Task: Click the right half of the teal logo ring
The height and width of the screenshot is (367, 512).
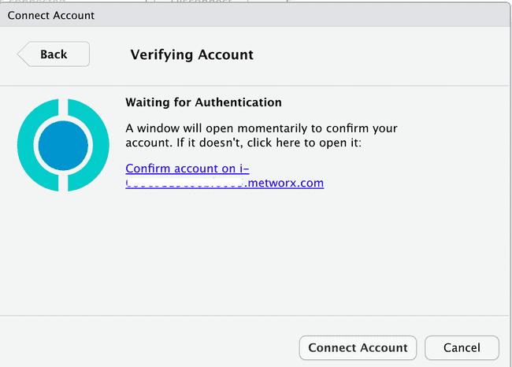Action: (x=88, y=145)
